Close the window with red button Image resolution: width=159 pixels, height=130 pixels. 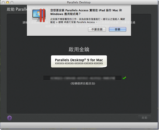click(x=3, y=2)
